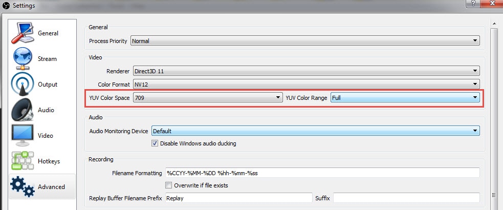The image size is (503, 210).
Task: Open Stream settings globe icon
Action: point(23,59)
